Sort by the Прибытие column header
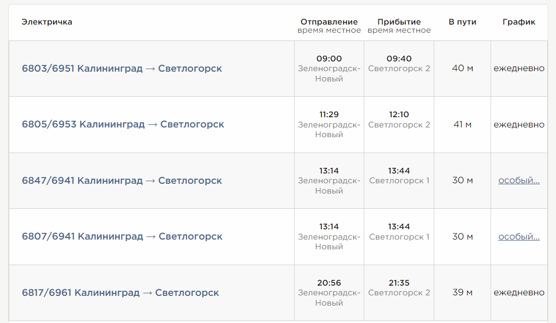 [x=398, y=22]
